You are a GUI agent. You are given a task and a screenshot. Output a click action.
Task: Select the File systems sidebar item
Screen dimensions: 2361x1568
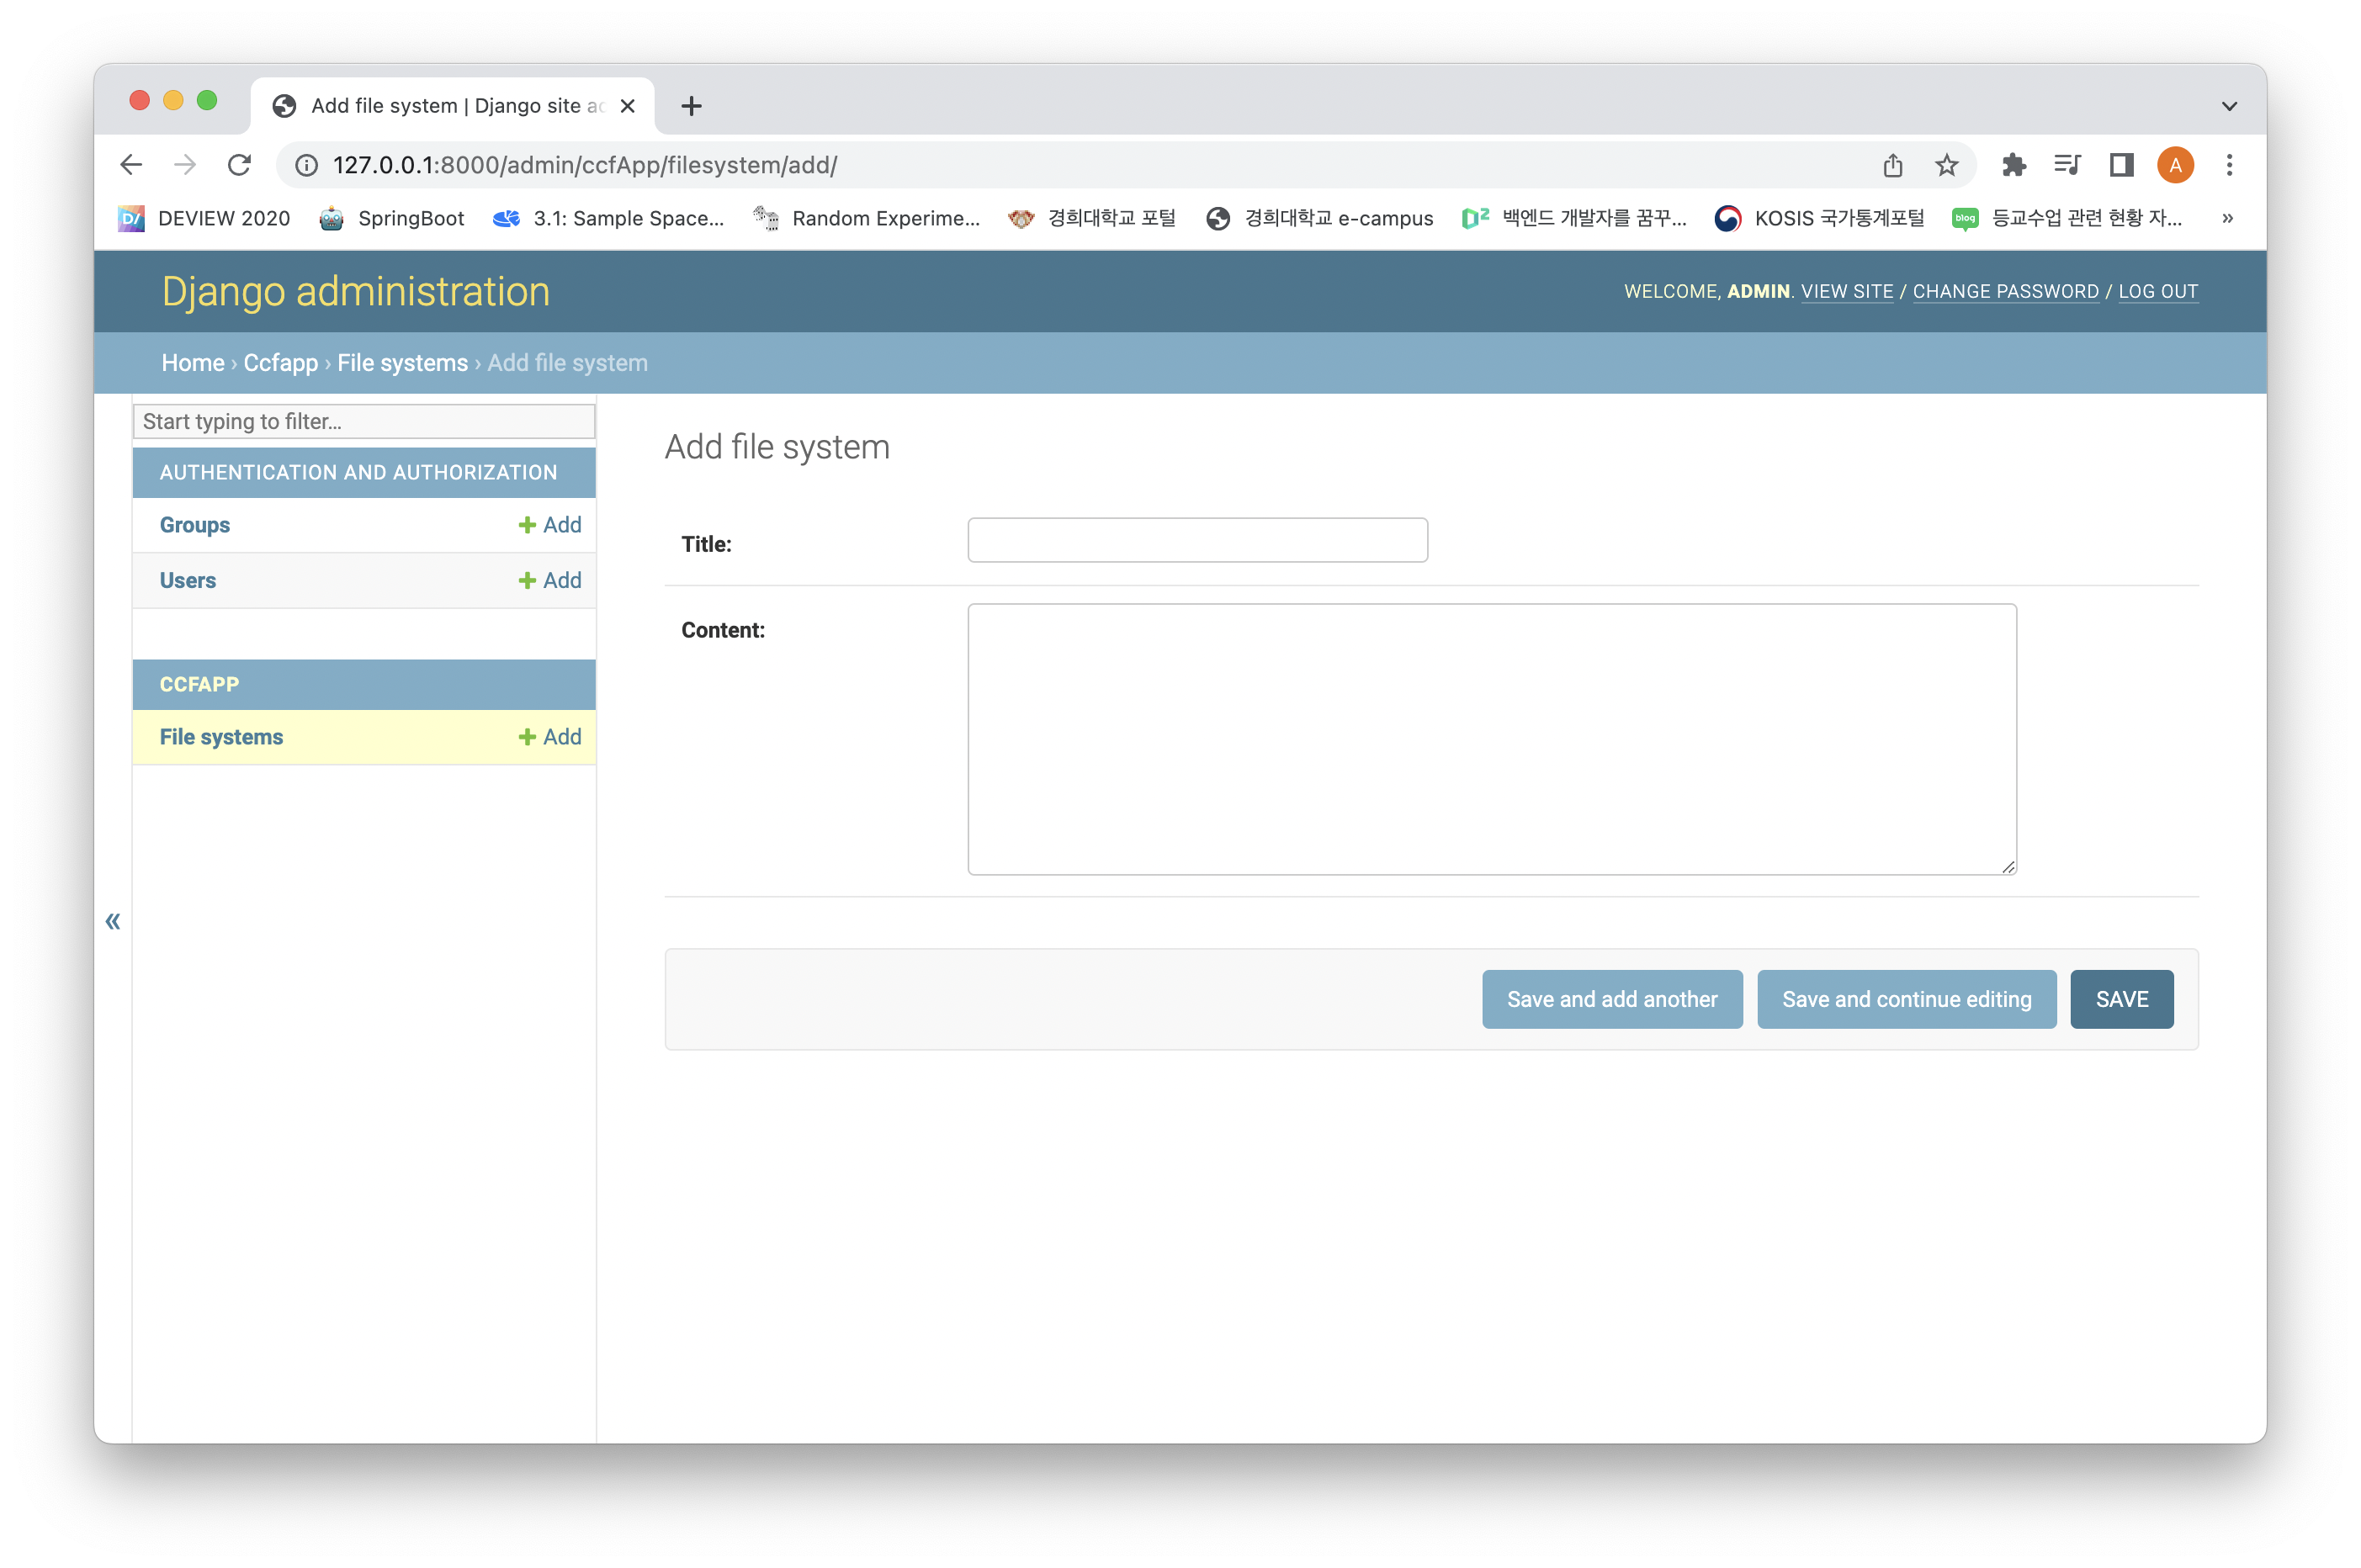click(x=221, y=737)
